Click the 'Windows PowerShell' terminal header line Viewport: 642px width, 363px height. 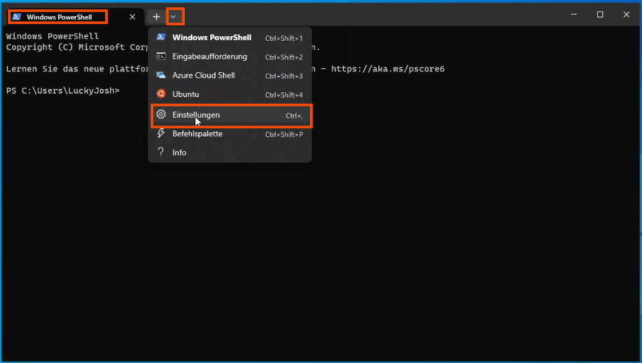[x=52, y=36]
